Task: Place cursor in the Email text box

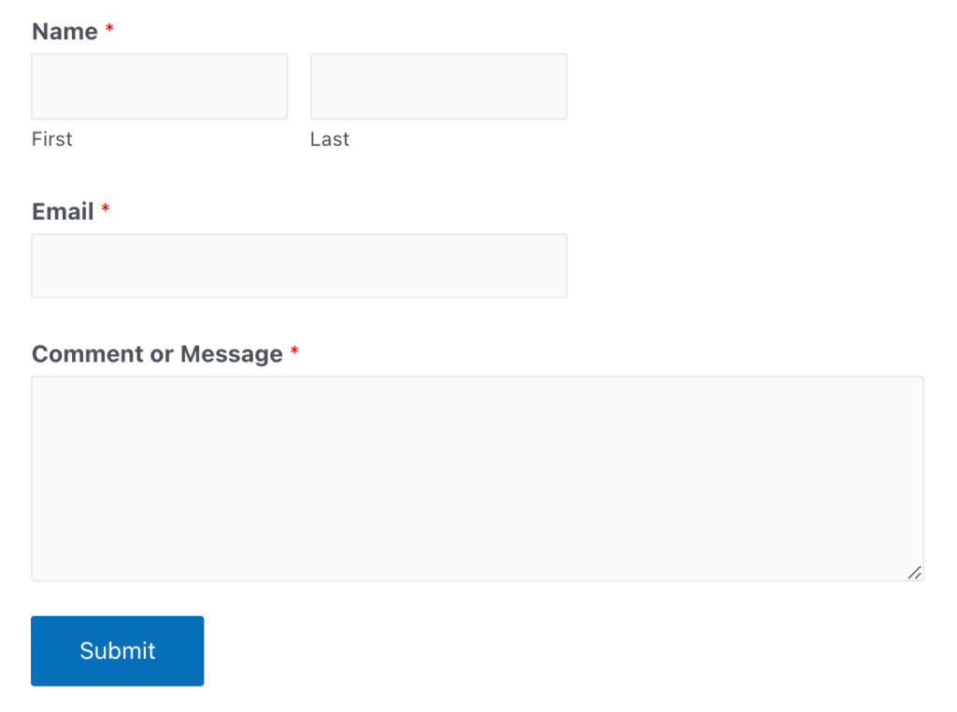Action: (x=299, y=265)
